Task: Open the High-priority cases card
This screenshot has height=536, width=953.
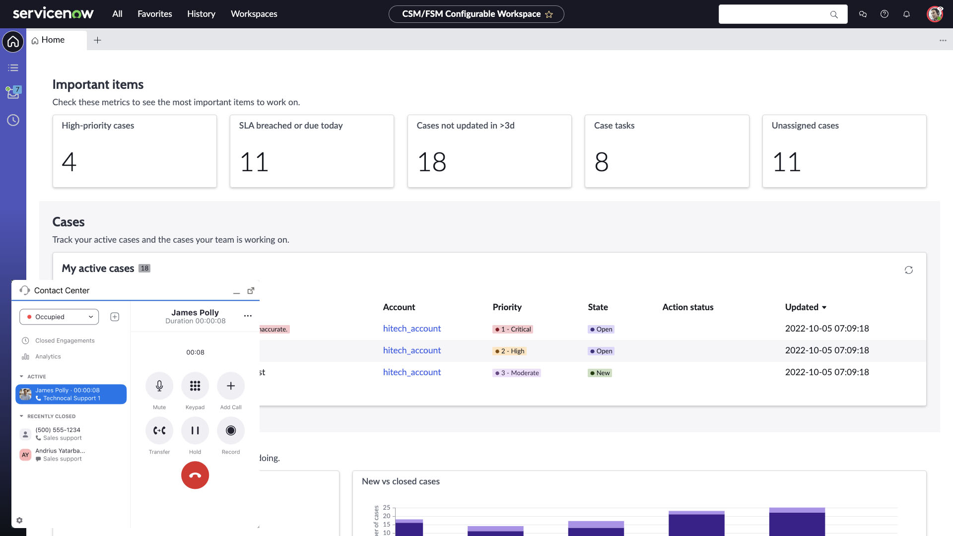Action: 135,151
